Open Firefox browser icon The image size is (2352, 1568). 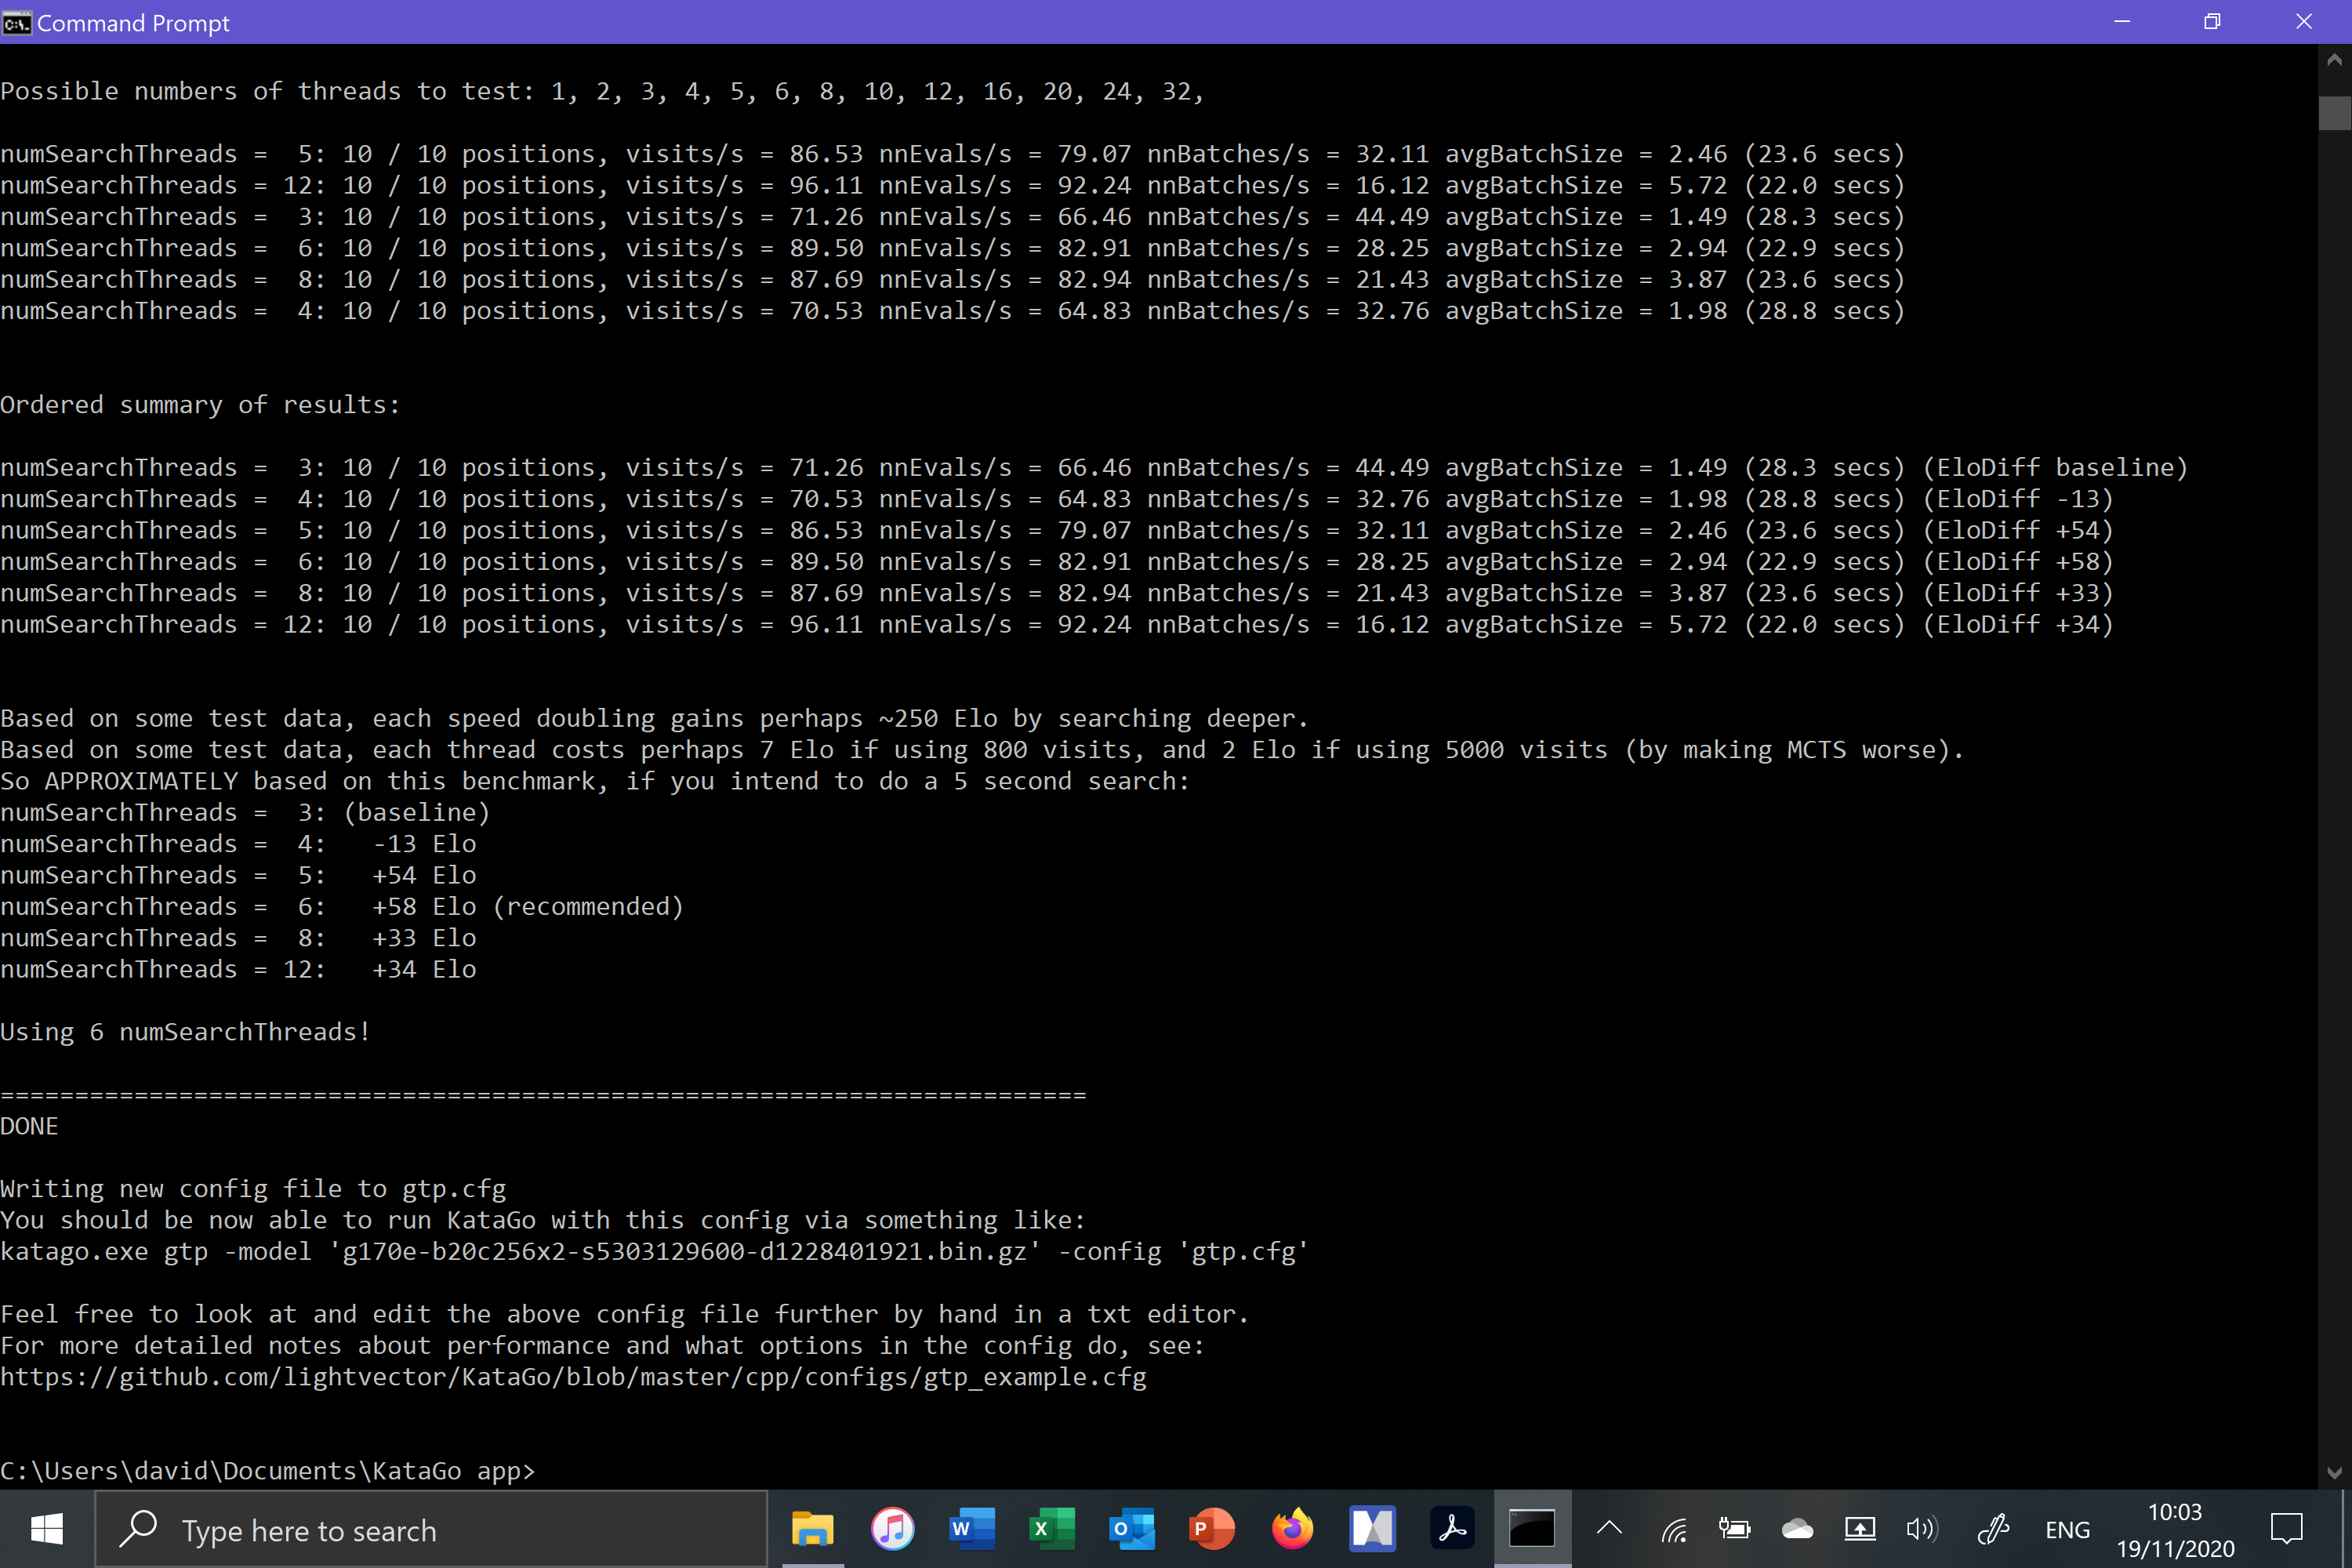click(1292, 1529)
